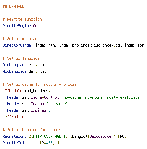The width and height of the screenshot is (147, 149).
Task: Click the '# Set up mainpage' comment
Action: pos(21,39)
